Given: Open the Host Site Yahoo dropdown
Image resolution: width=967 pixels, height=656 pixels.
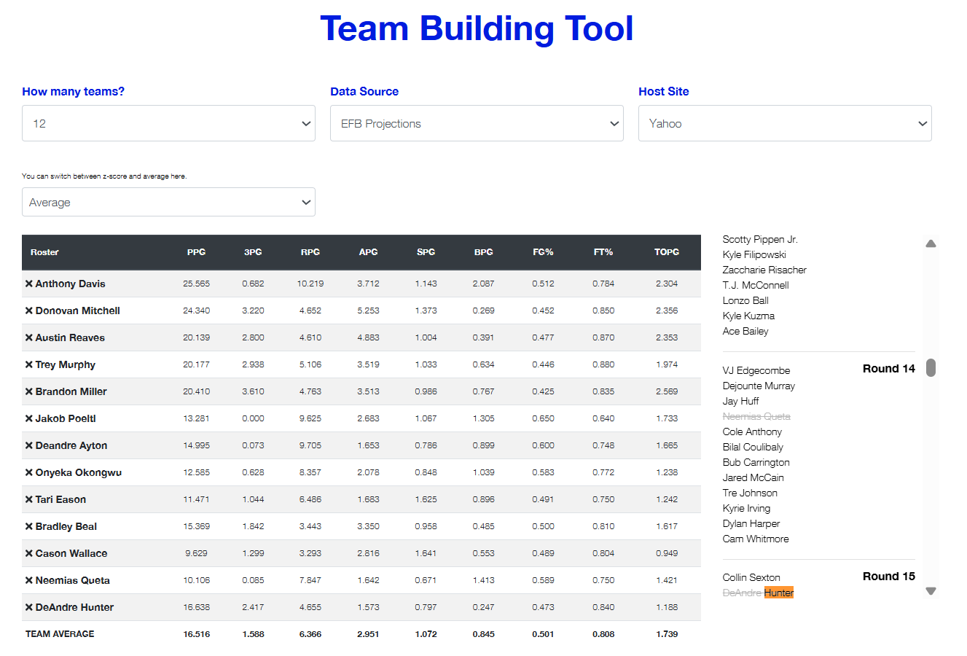Looking at the screenshot, I should tap(785, 123).
